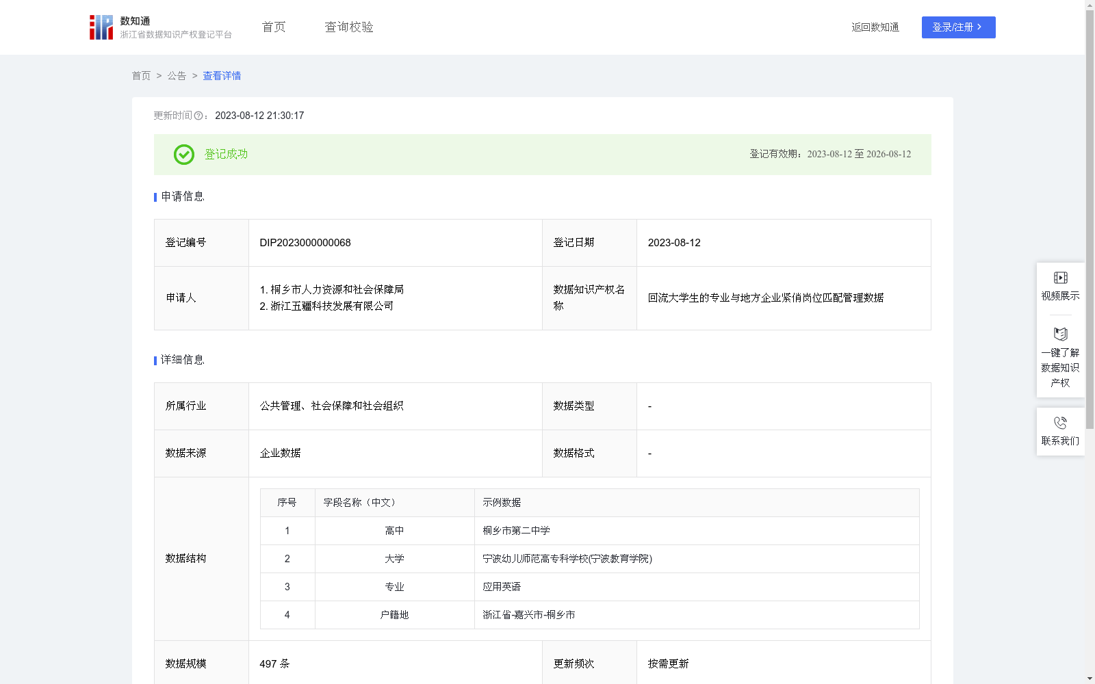Click the 更新频次 label cell
This screenshot has width=1095, height=684.
[589, 663]
